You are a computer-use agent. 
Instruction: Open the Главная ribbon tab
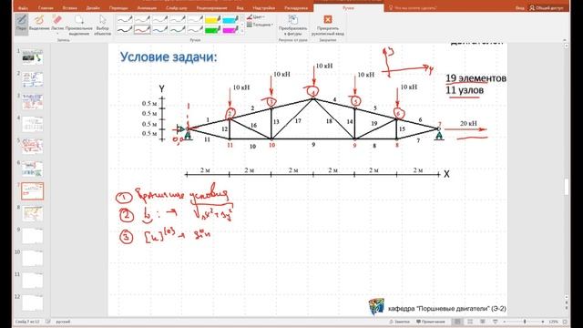click(x=46, y=8)
